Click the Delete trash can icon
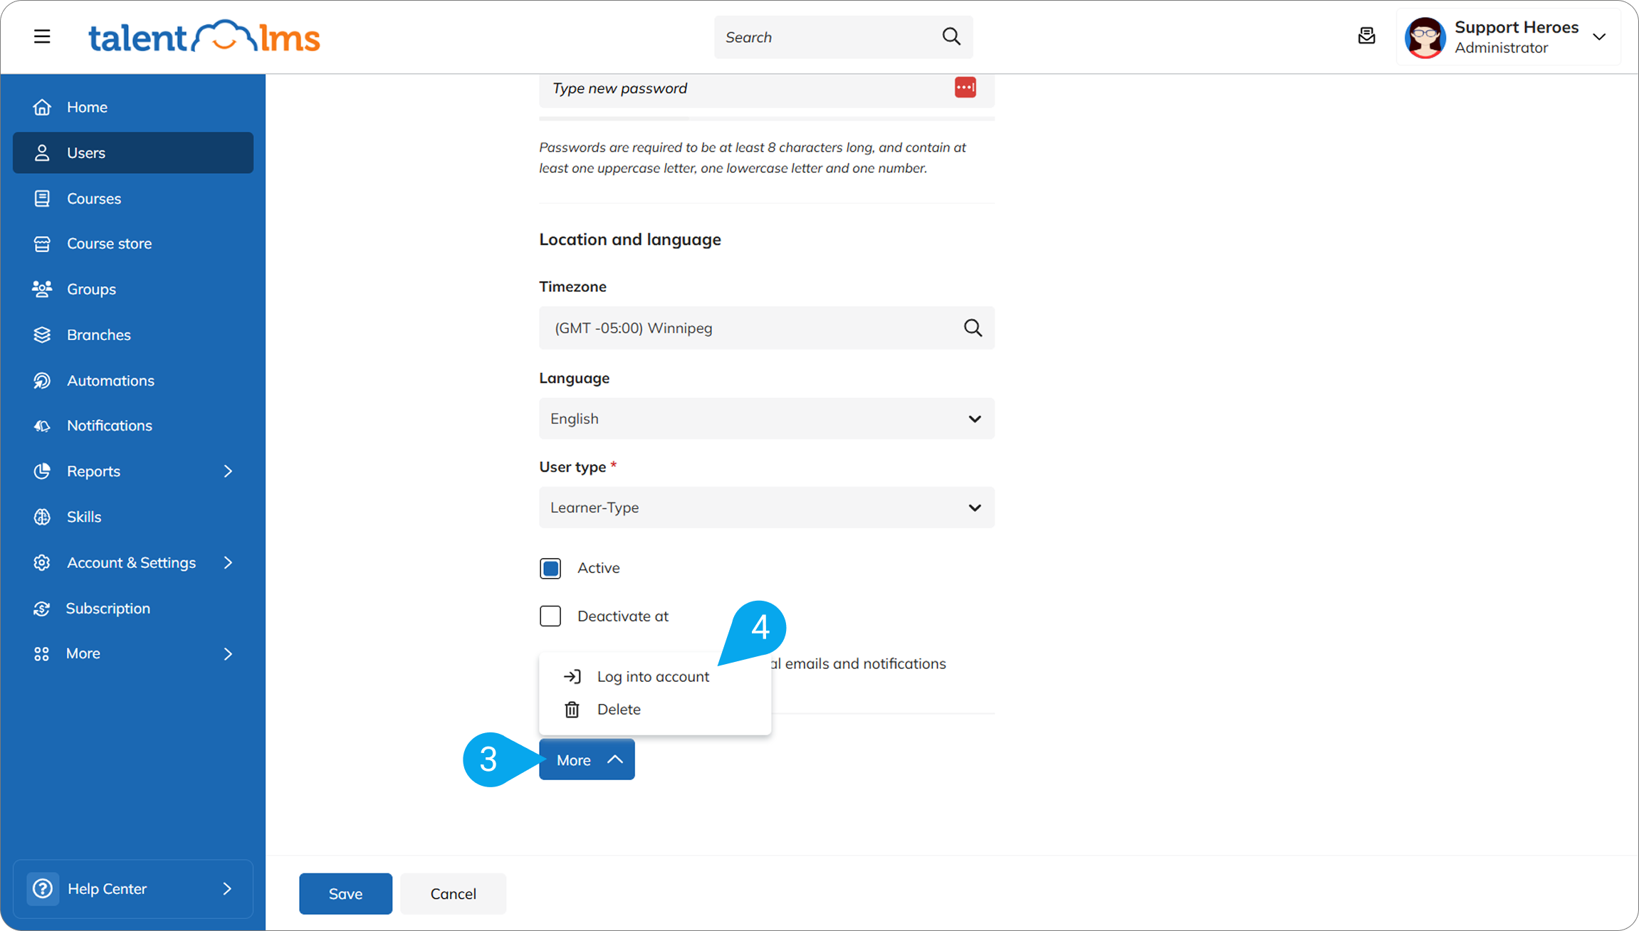 pyautogui.click(x=572, y=709)
